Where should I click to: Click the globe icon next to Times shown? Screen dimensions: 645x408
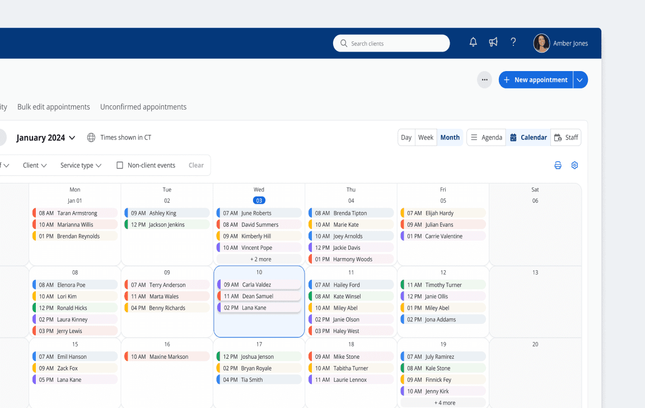pyautogui.click(x=91, y=137)
